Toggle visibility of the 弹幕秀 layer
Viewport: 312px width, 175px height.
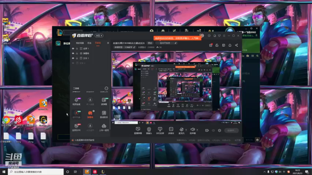(x=73, y=53)
